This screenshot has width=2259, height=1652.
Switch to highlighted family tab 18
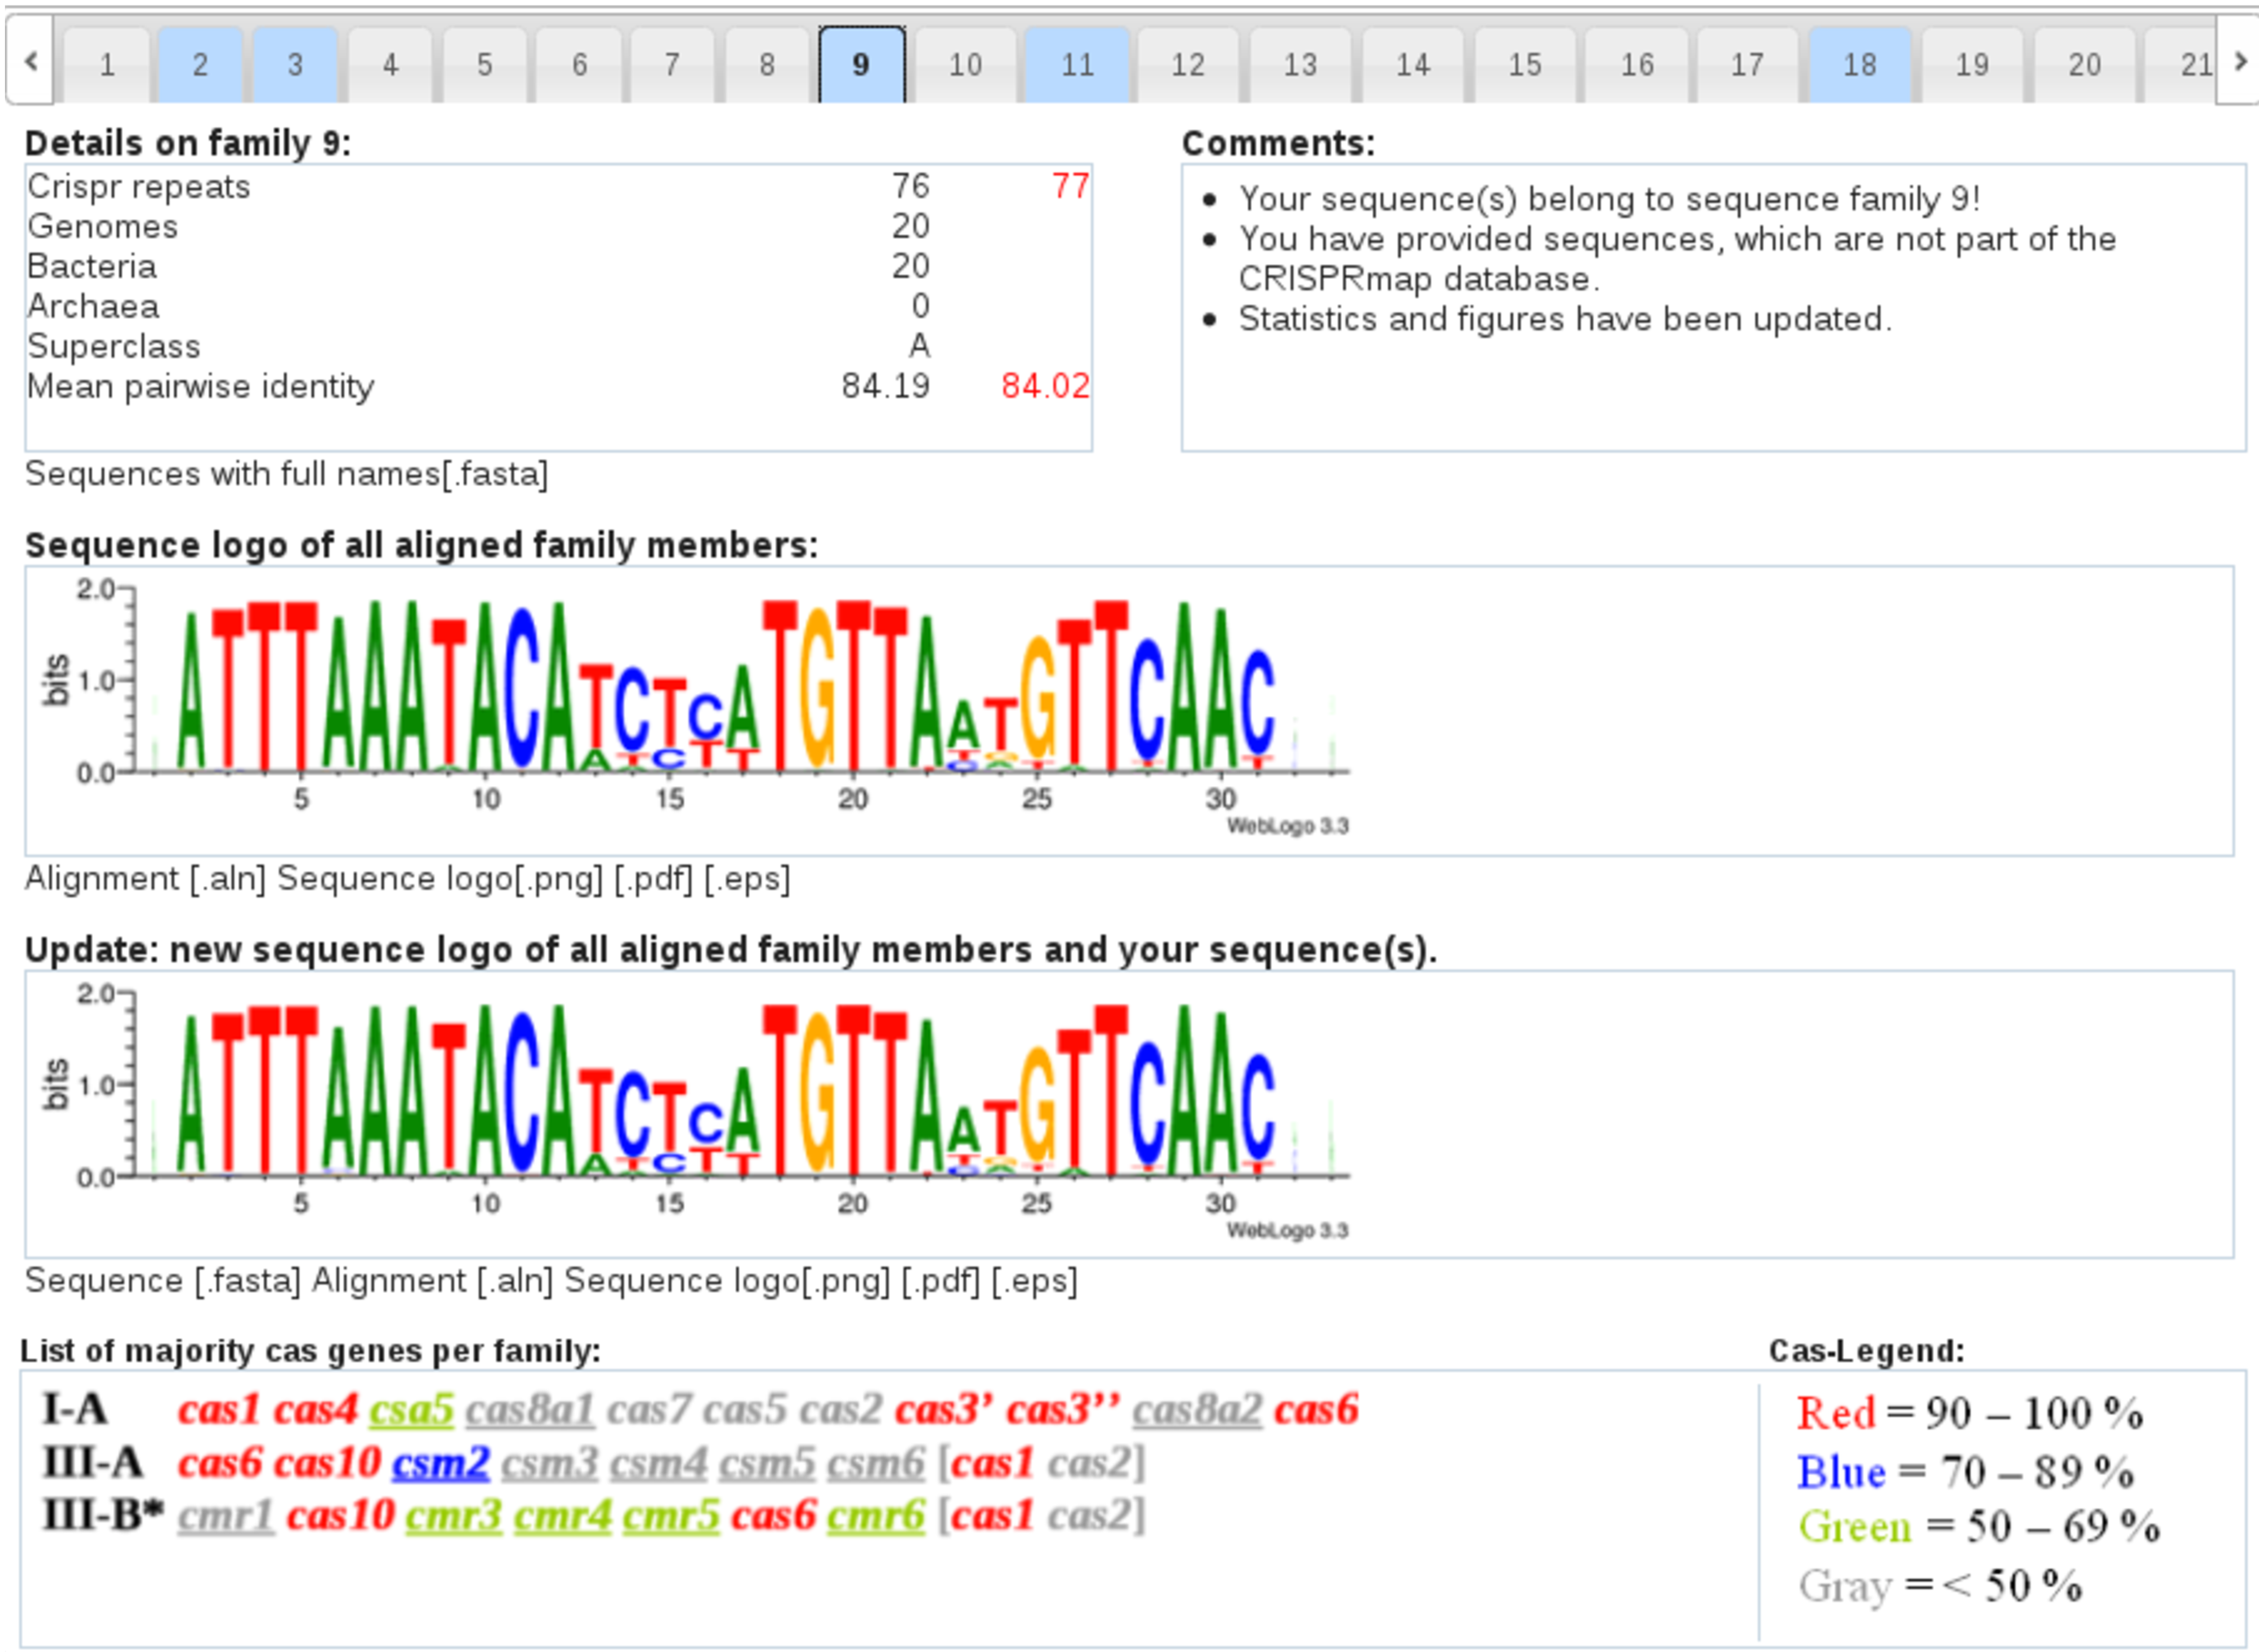pos(1860,65)
